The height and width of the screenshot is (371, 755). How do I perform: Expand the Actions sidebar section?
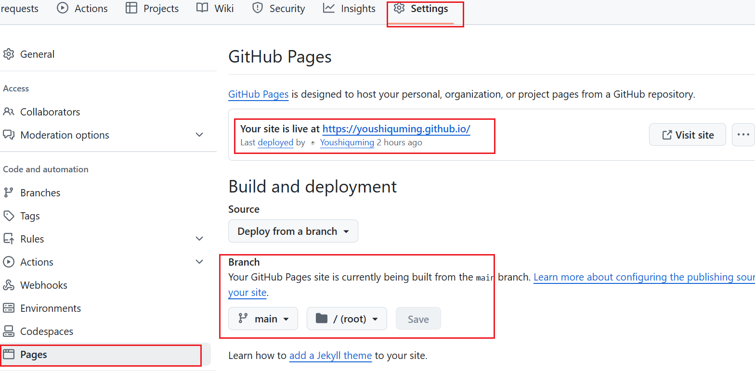tap(199, 262)
